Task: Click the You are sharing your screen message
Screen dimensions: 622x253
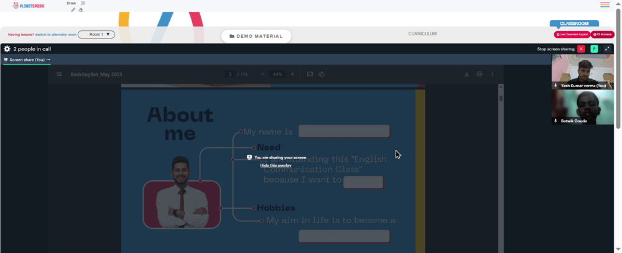Action: [x=280, y=157]
